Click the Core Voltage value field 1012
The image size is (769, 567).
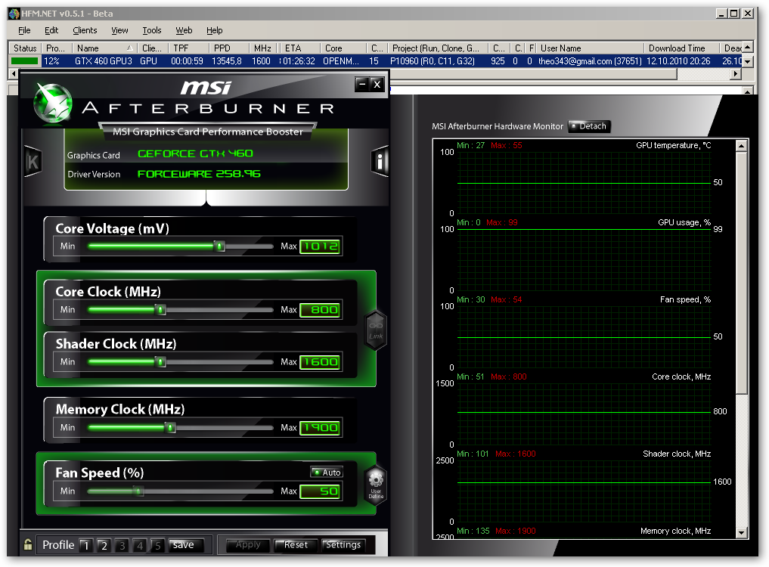click(x=321, y=246)
